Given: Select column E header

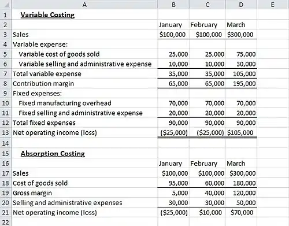Looking at the screenshot, I should pos(273,5).
